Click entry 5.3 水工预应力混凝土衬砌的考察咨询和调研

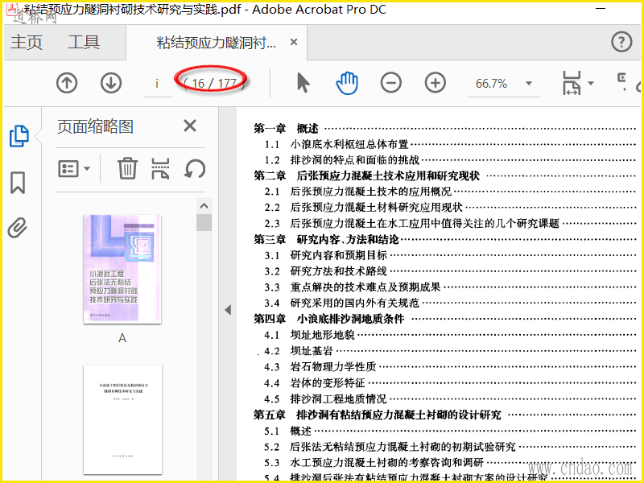click(374, 464)
